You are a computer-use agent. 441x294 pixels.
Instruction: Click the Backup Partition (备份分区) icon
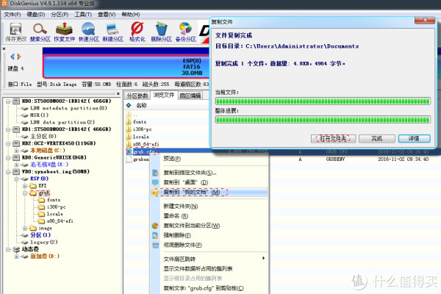pos(186,32)
